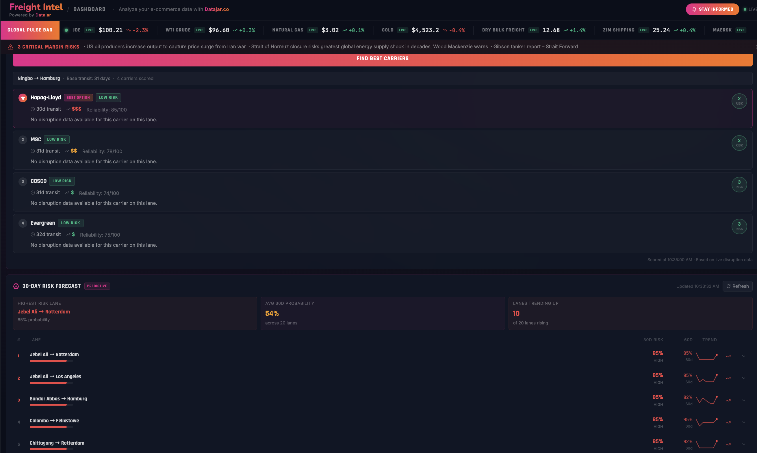This screenshot has height=453, width=757.
Task: Click the Evergreen risk score circle
Action: (739, 226)
